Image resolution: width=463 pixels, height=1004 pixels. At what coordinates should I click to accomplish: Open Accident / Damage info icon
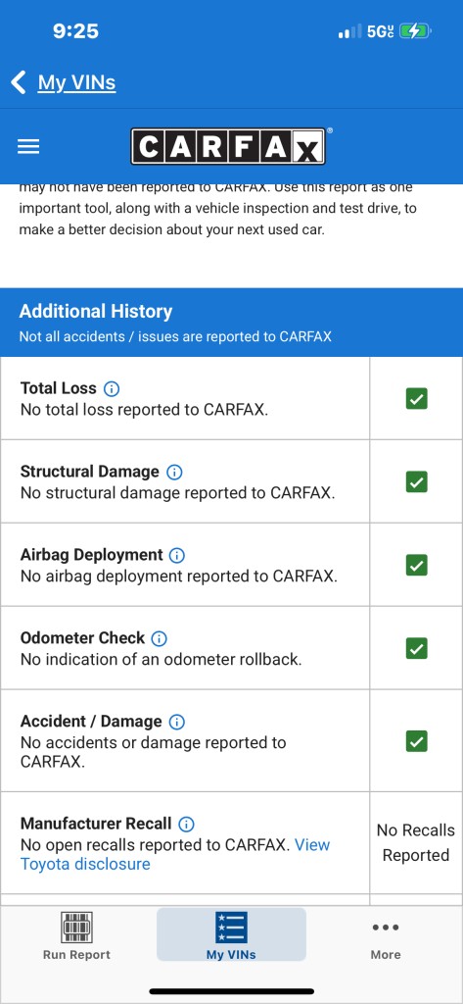click(176, 722)
